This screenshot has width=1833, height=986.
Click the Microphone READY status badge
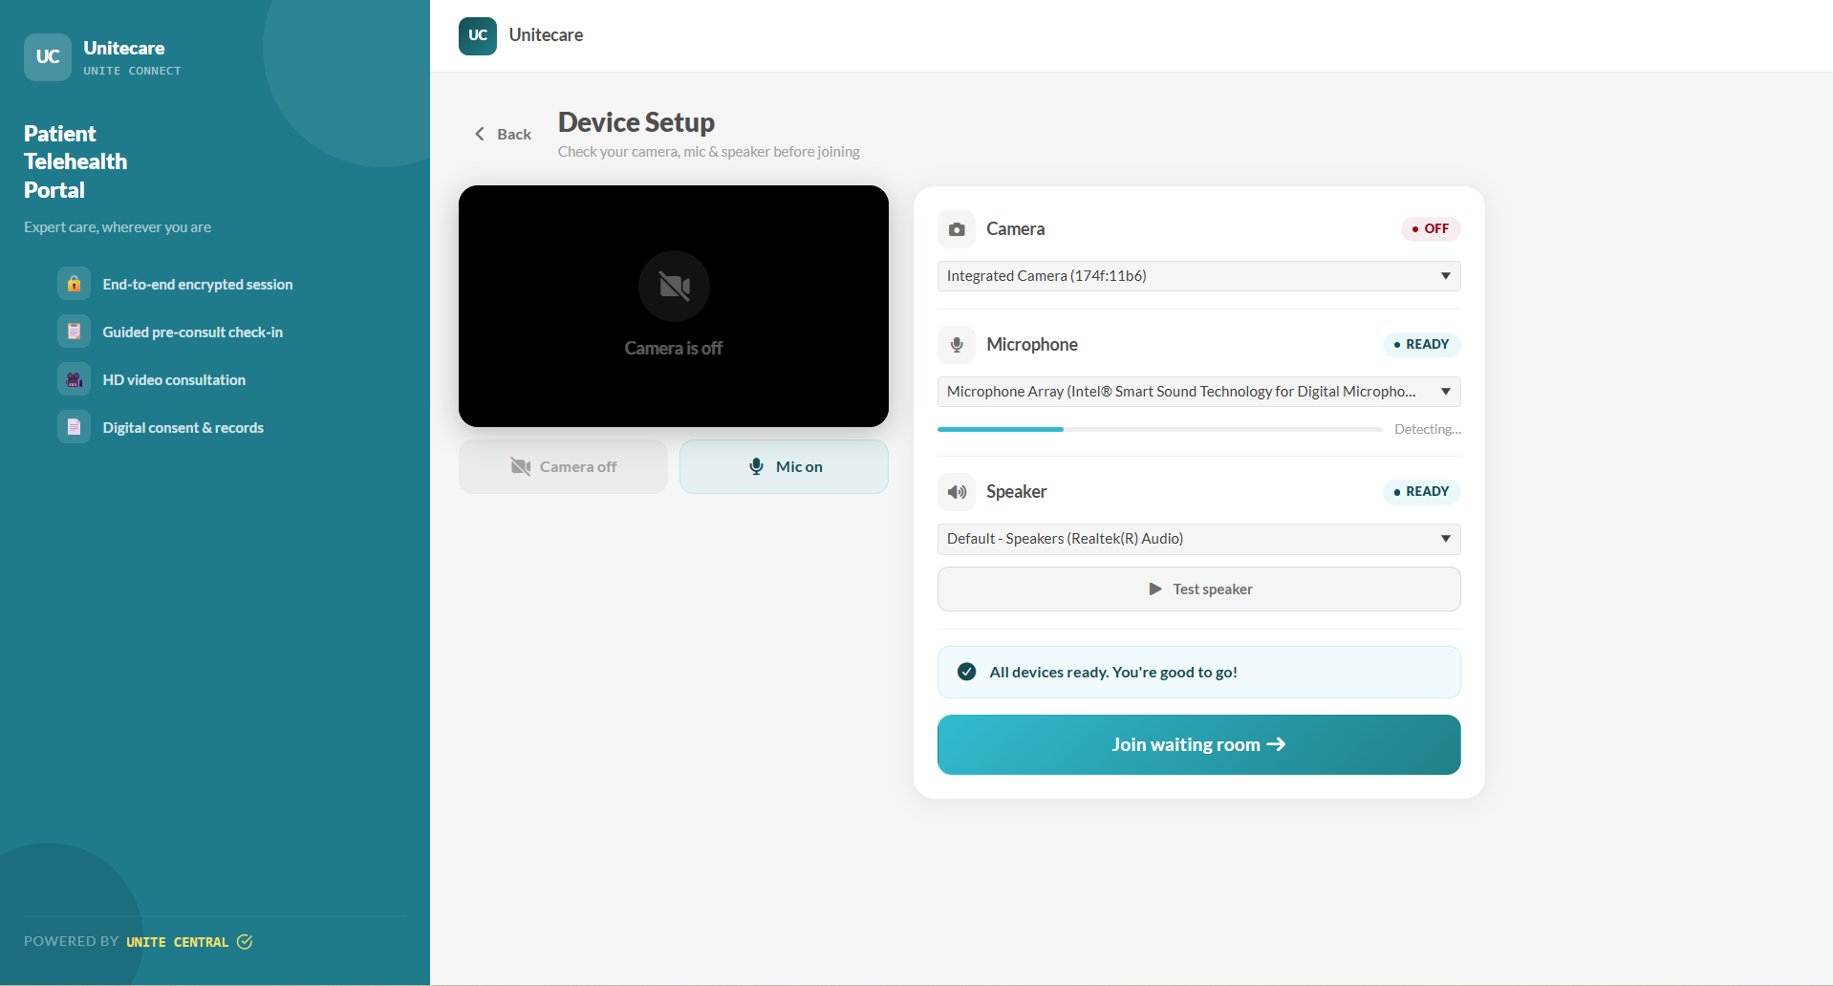click(1422, 345)
